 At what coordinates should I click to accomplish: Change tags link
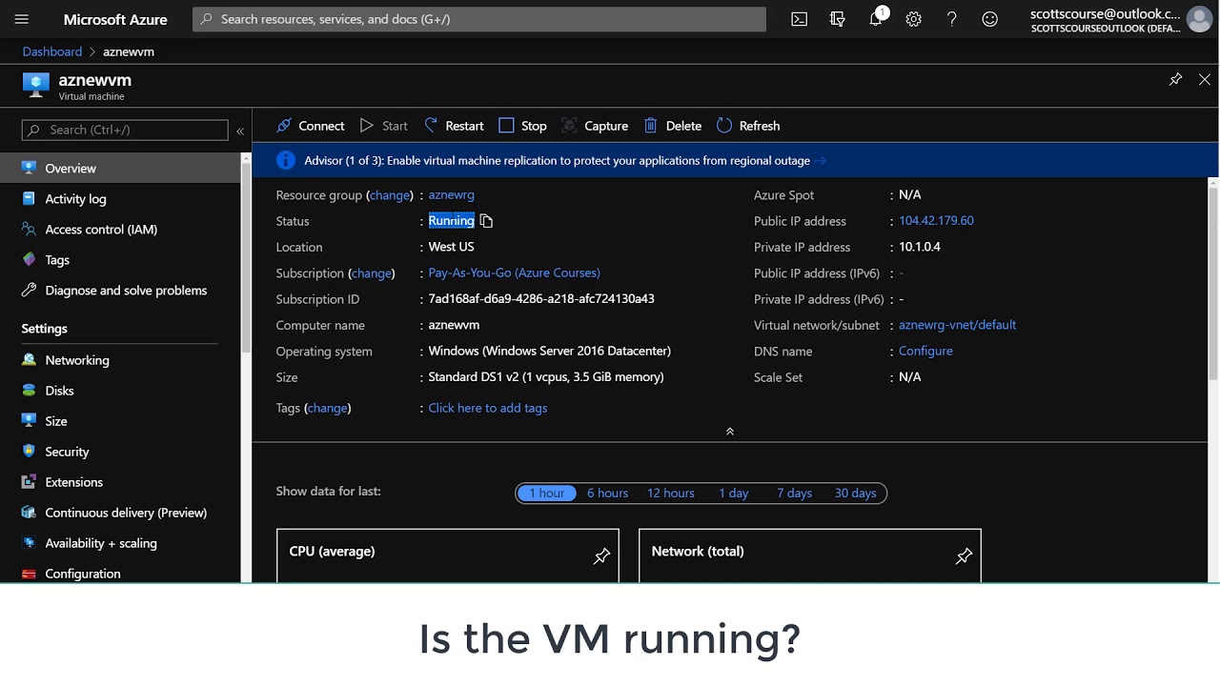coord(328,408)
